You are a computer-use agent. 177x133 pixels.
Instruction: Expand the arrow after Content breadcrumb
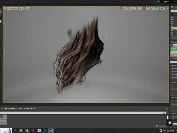point(17,109)
